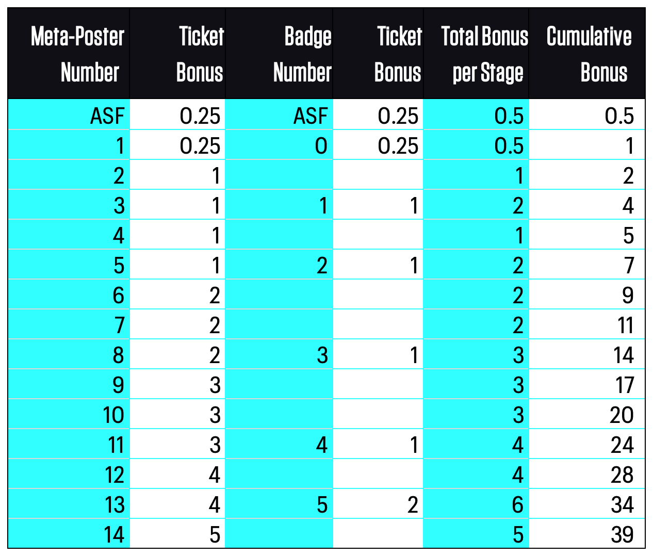Select the cumulative bonus cell showing 11
The height and width of the screenshot is (556, 653).
(x=587, y=324)
